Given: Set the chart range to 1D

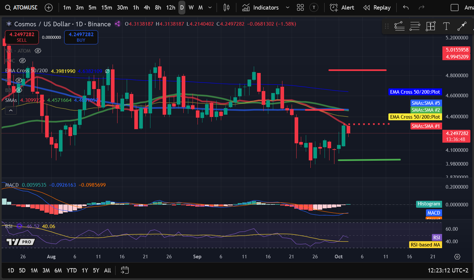Looking at the screenshot, I should 11,270.
